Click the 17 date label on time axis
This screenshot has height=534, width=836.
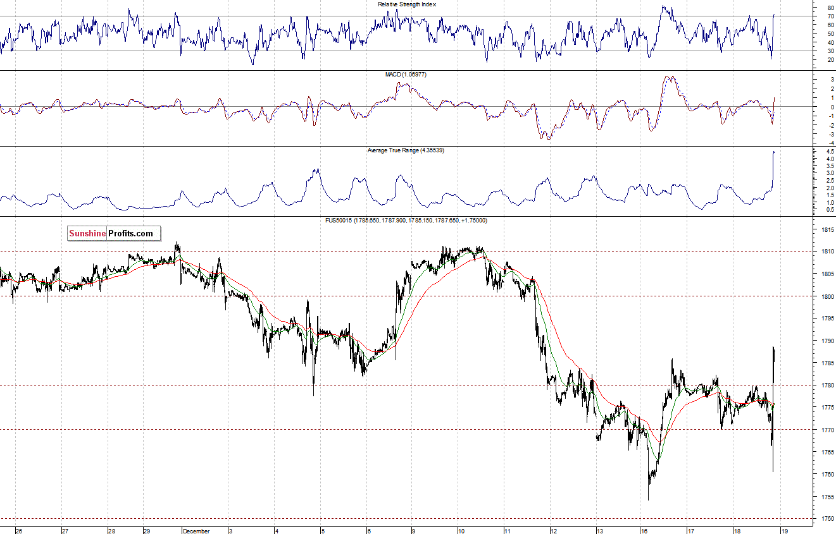coord(692,531)
